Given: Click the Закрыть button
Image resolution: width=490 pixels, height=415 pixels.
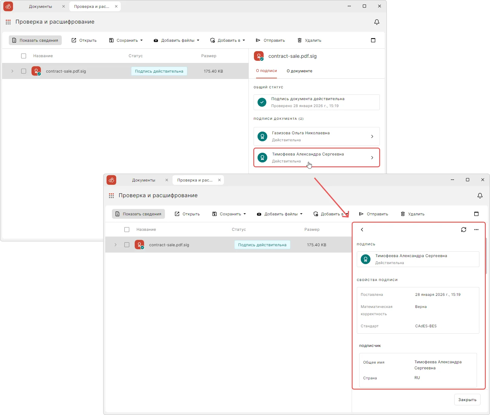Looking at the screenshot, I should pyautogui.click(x=467, y=400).
